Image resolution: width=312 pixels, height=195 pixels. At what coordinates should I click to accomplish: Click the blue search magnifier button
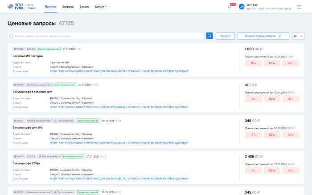[x=209, y=36]
